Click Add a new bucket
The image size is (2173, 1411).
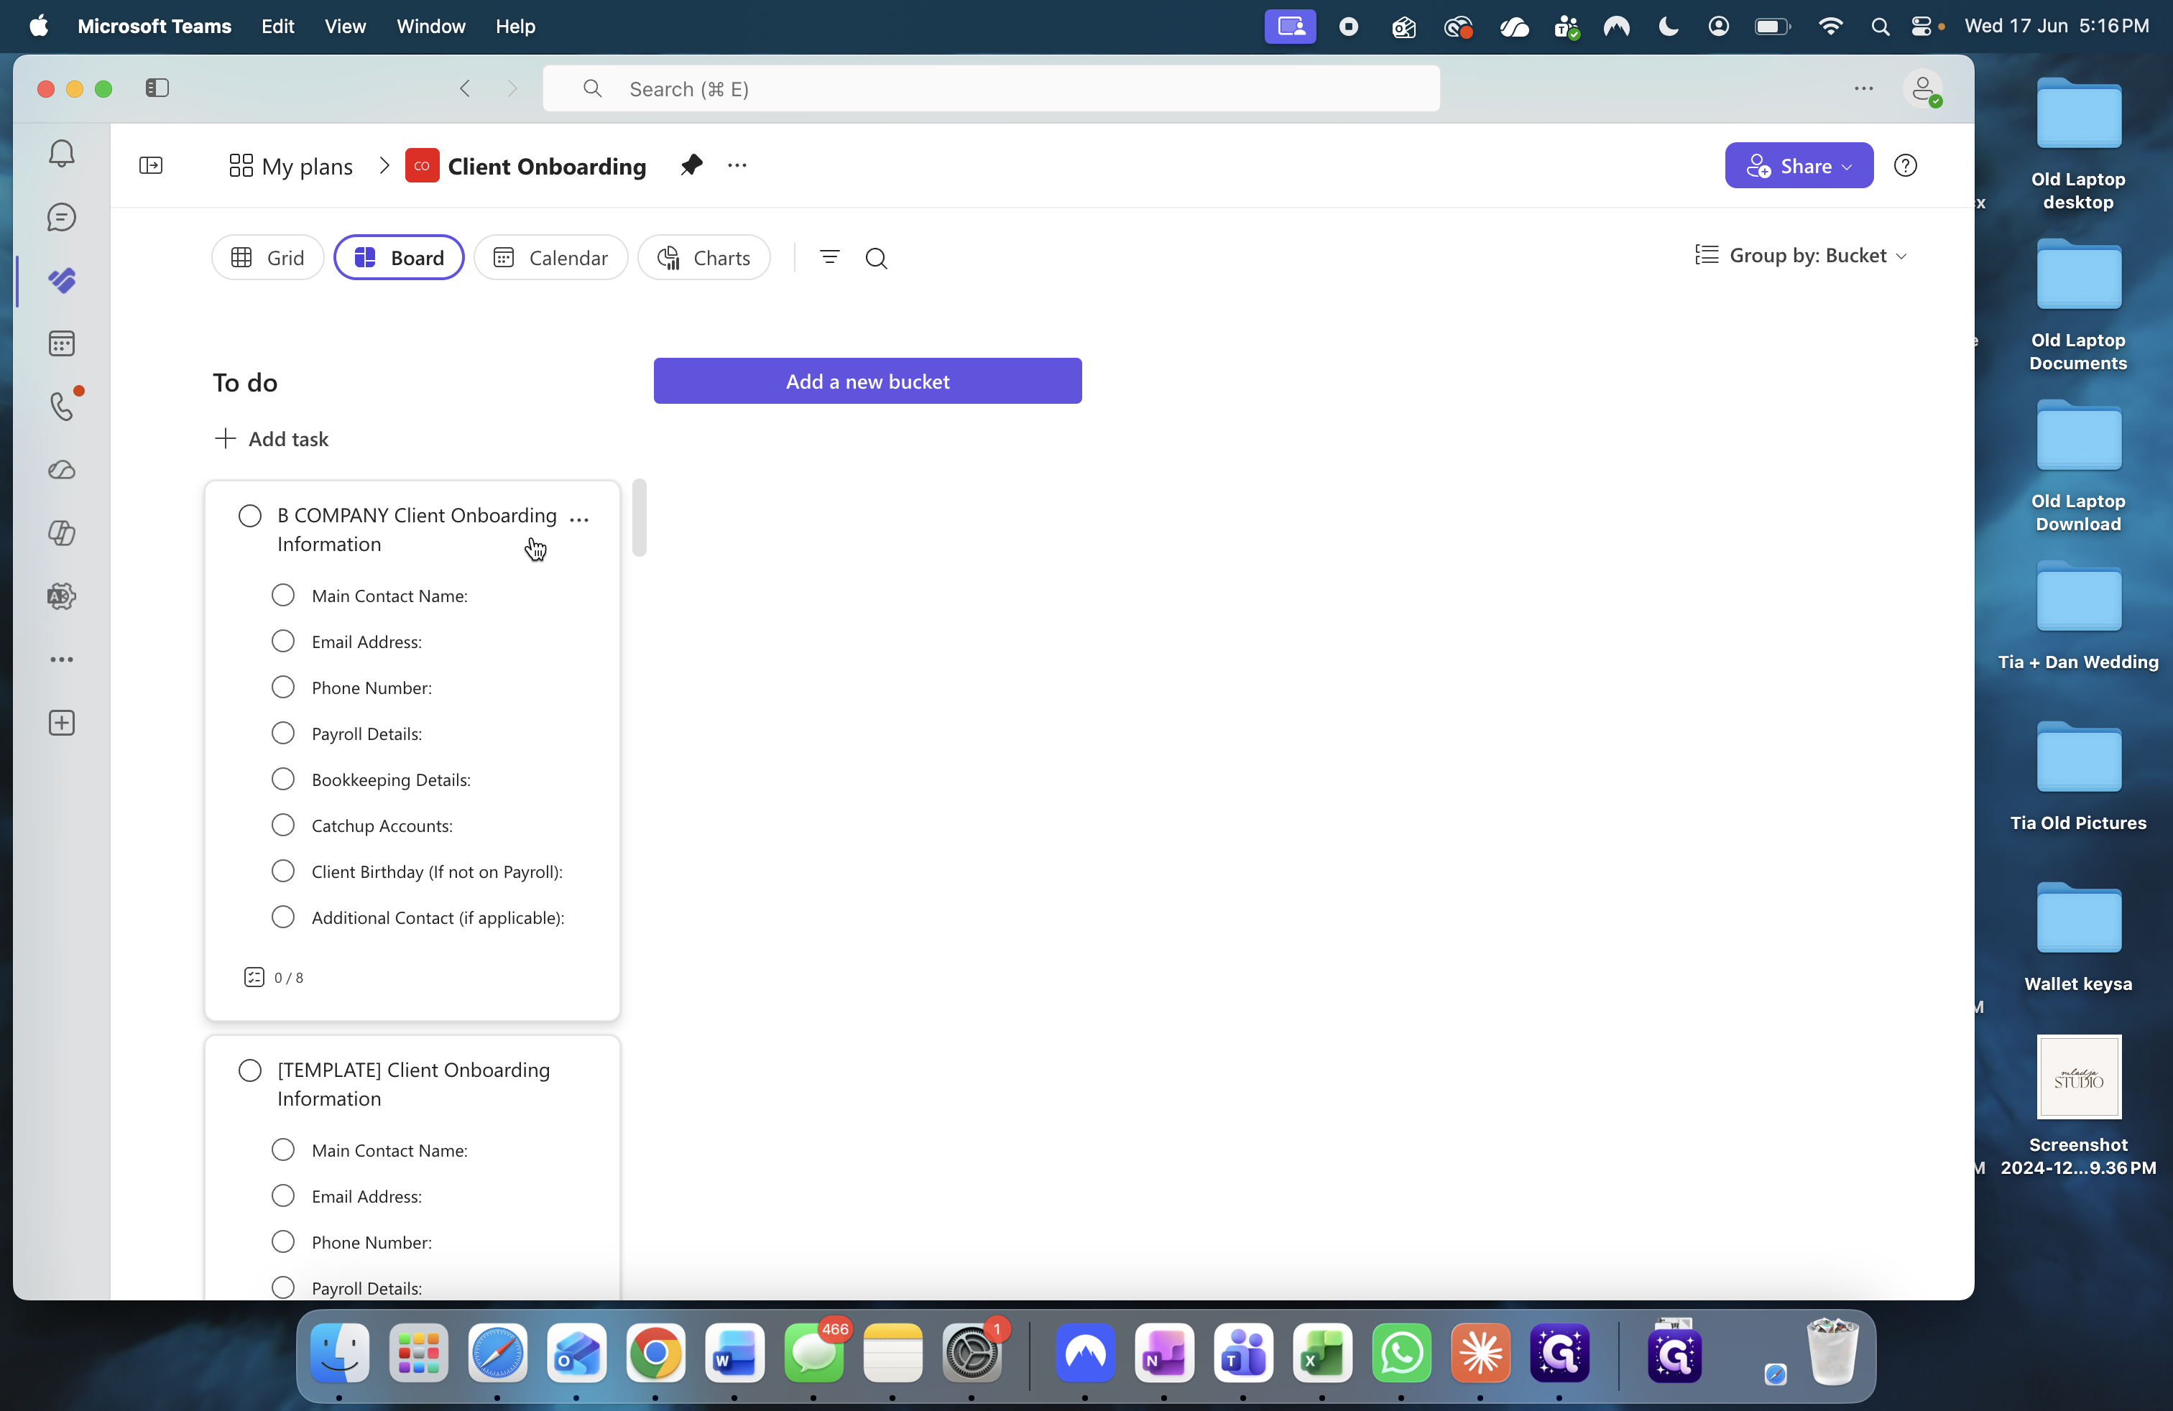click(867, 381)
